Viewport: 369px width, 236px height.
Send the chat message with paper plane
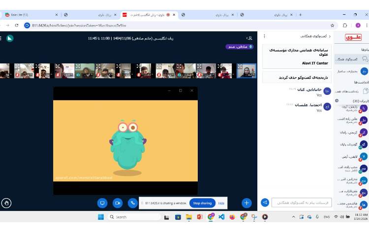[x=265, y=203]
